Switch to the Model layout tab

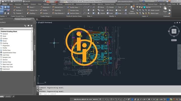coord(2,97)
